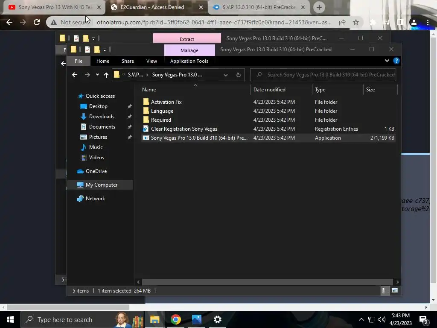Viewport: 437px width, 328px height.
Task: Sort by Name column header
Action: point(149,90)
